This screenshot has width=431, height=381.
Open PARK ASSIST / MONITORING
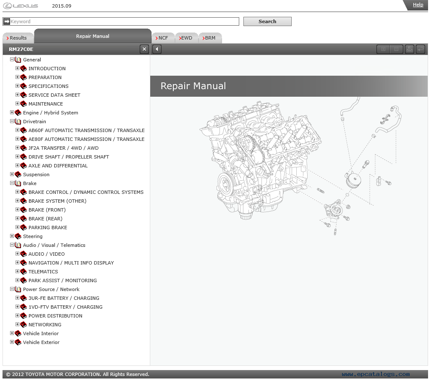click(x=63, y=280)
